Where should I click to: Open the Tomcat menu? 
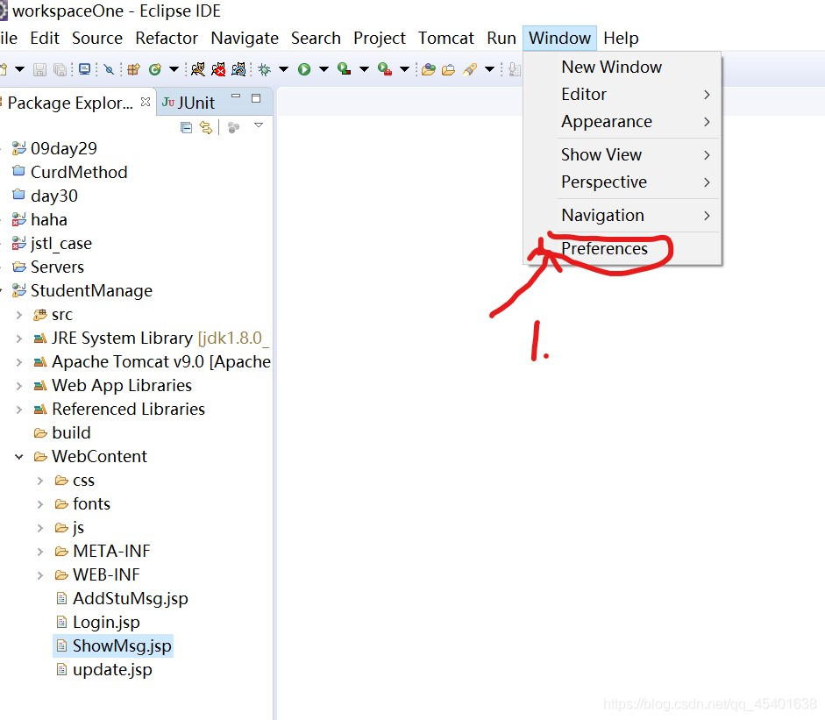pyautogui.click(x=446, y=38)
